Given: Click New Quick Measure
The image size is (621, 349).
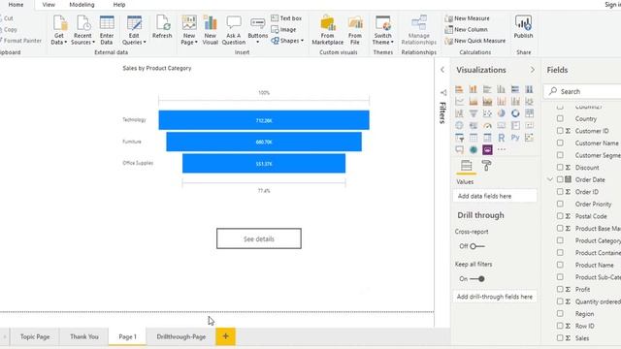Looking at the screenshot, I should (x=475, y=41).
